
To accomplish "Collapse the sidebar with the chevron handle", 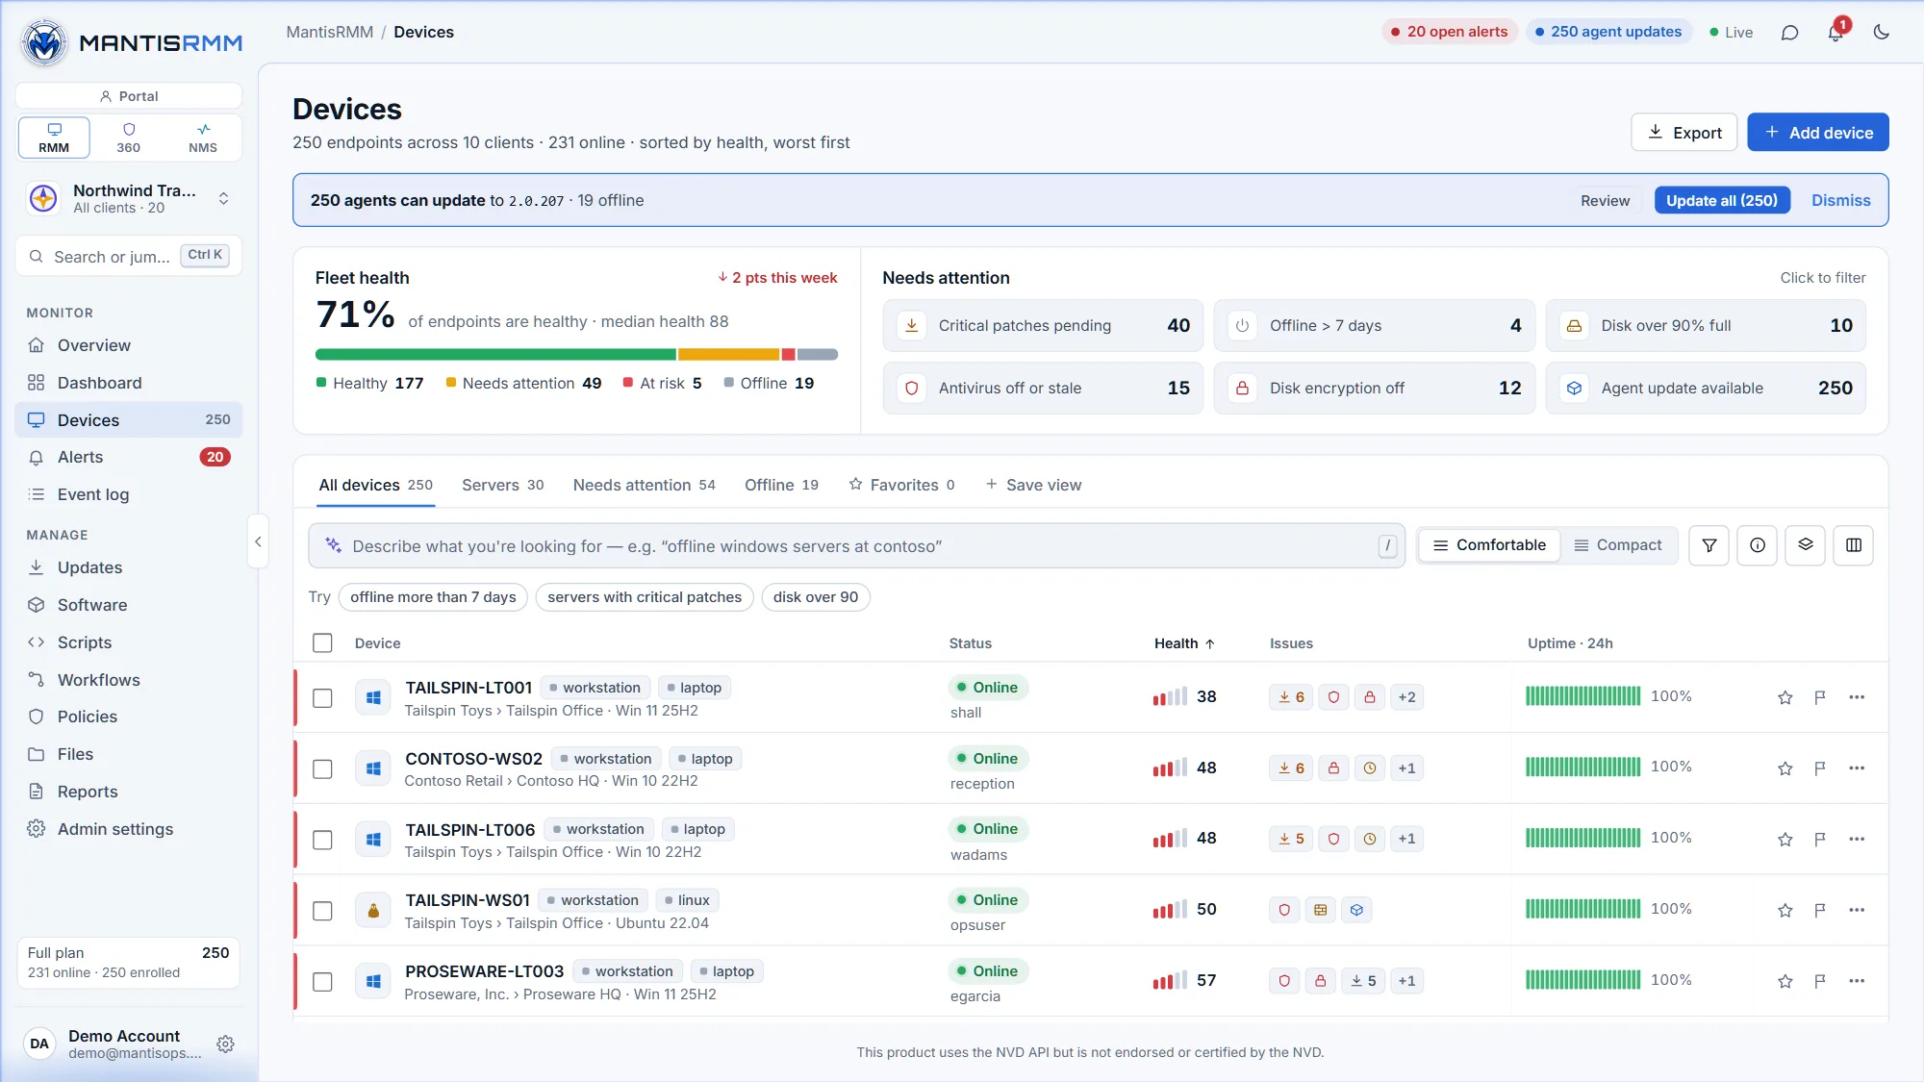I will pyautogui.click(x=258, y=541).
